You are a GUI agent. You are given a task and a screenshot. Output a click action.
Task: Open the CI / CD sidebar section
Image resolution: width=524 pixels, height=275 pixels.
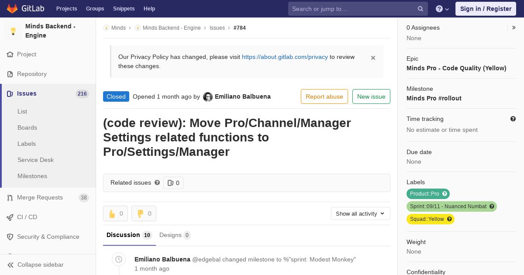click(27, 217)
